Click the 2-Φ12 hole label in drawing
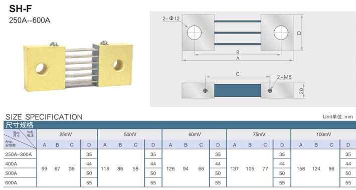Viewport: 356px width, 190px height. [x=171, y=19]
